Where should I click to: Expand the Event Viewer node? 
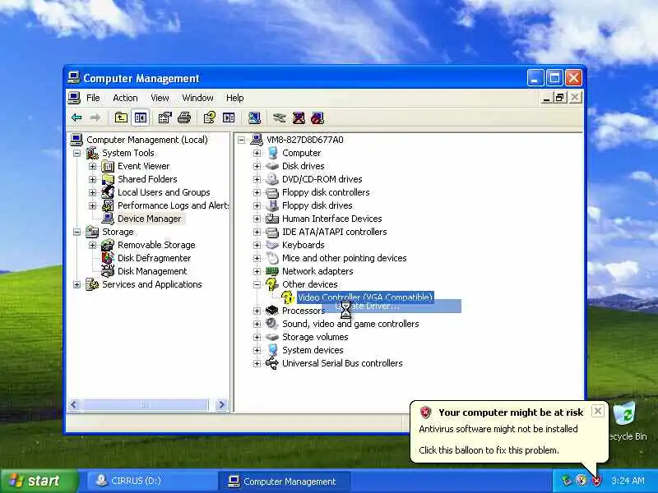(x=92, y=167)
